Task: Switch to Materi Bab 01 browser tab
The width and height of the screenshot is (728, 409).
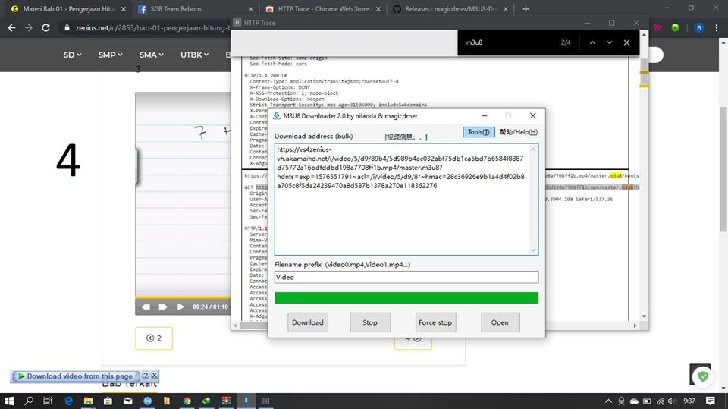Action: (69, 9)
